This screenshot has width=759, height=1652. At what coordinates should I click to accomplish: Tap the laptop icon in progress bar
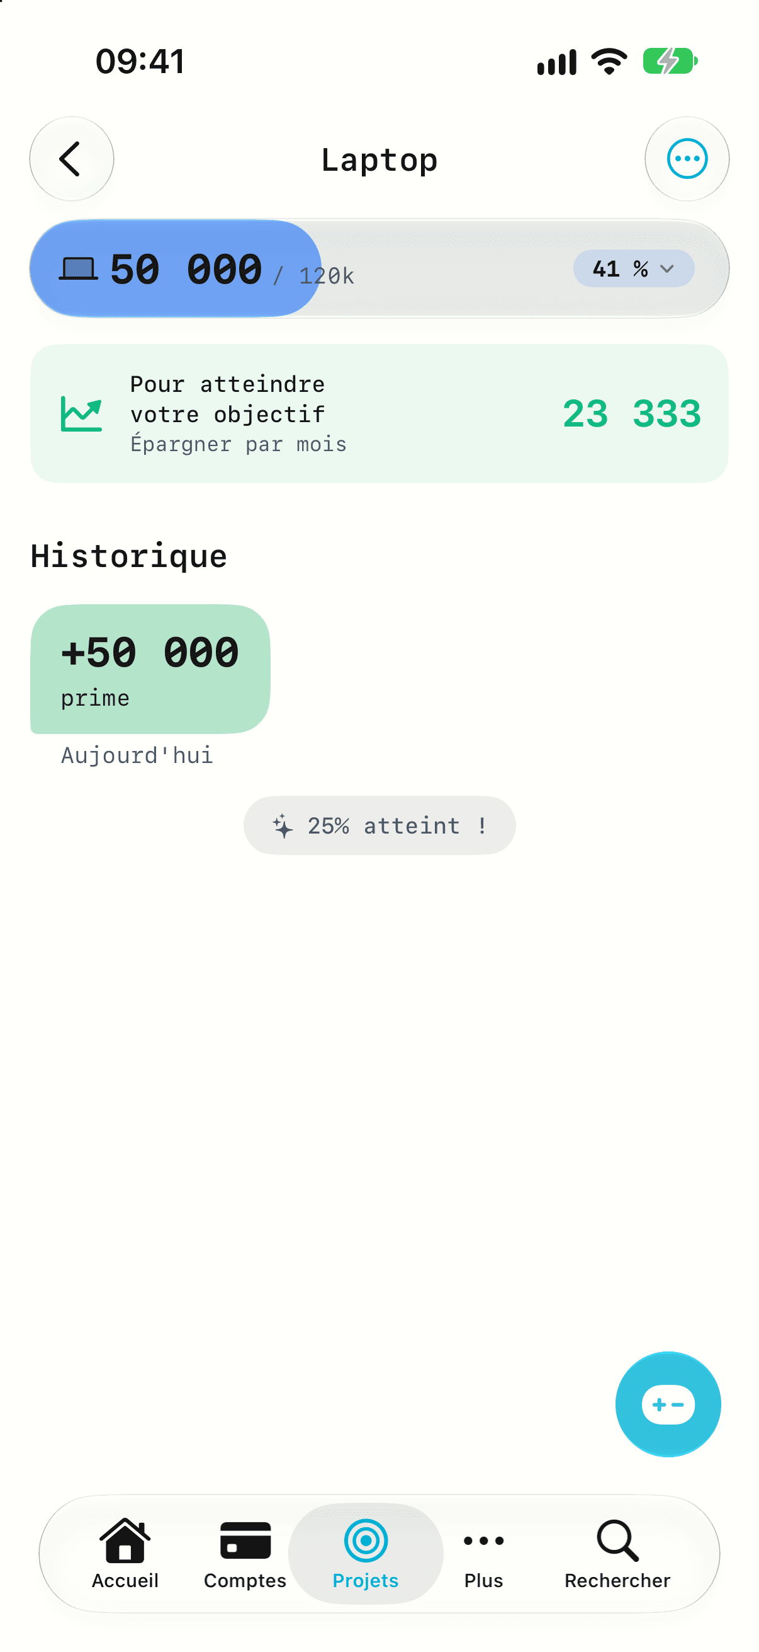[78, 268]
